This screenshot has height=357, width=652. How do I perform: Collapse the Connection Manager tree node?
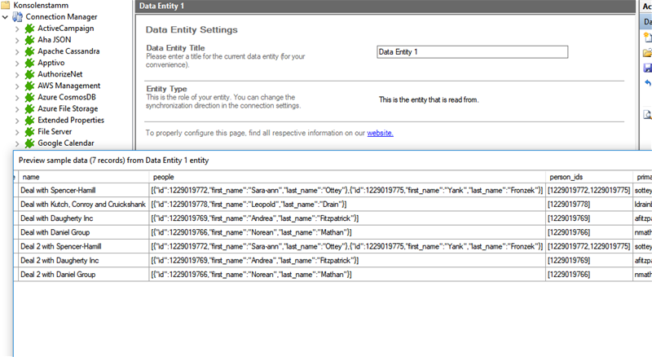(x=7, y=16)
